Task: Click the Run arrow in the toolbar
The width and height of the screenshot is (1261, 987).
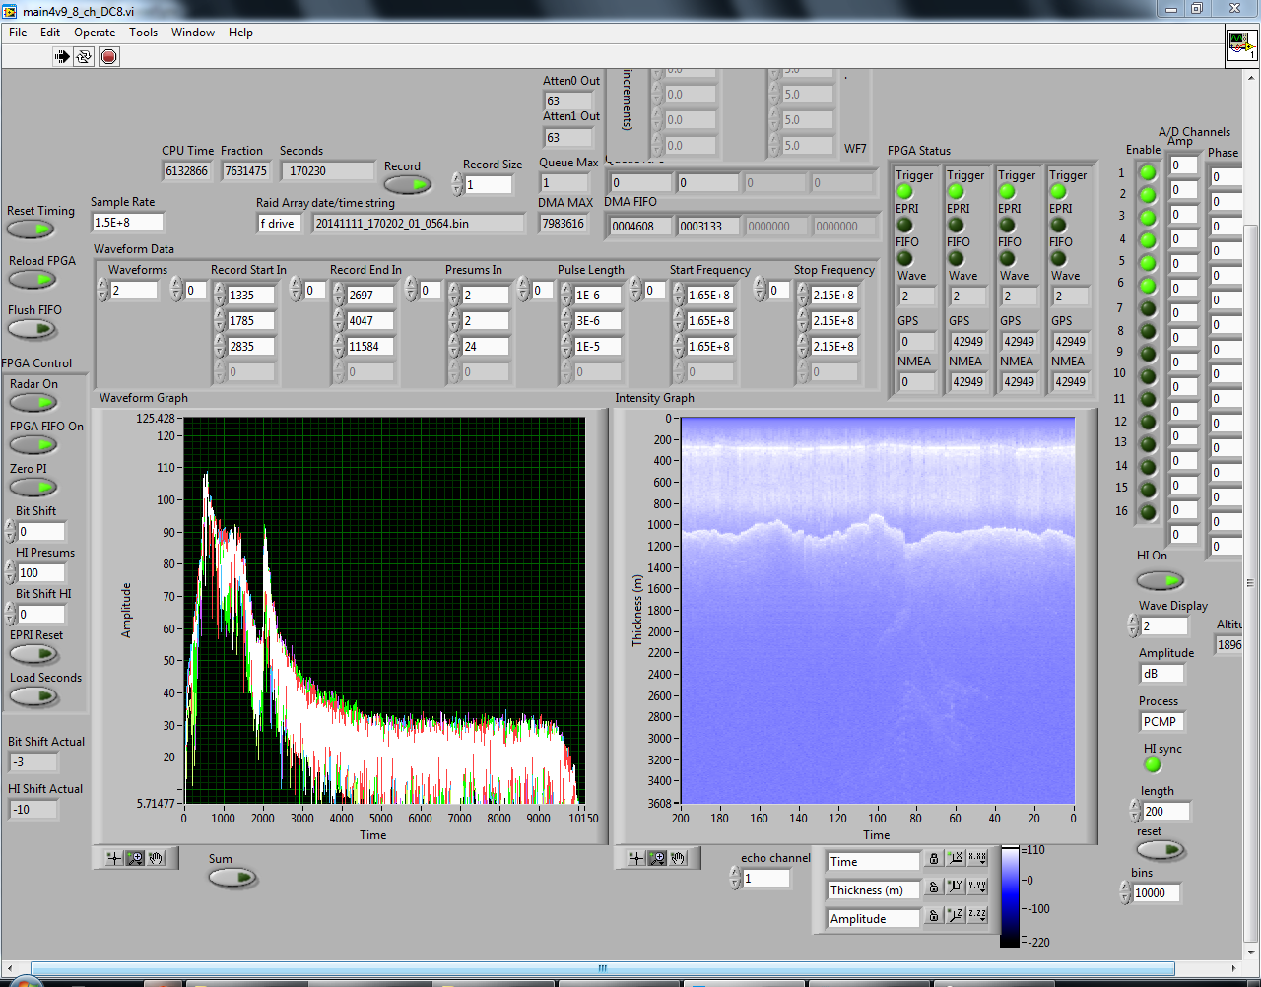Action: [62, 56]
